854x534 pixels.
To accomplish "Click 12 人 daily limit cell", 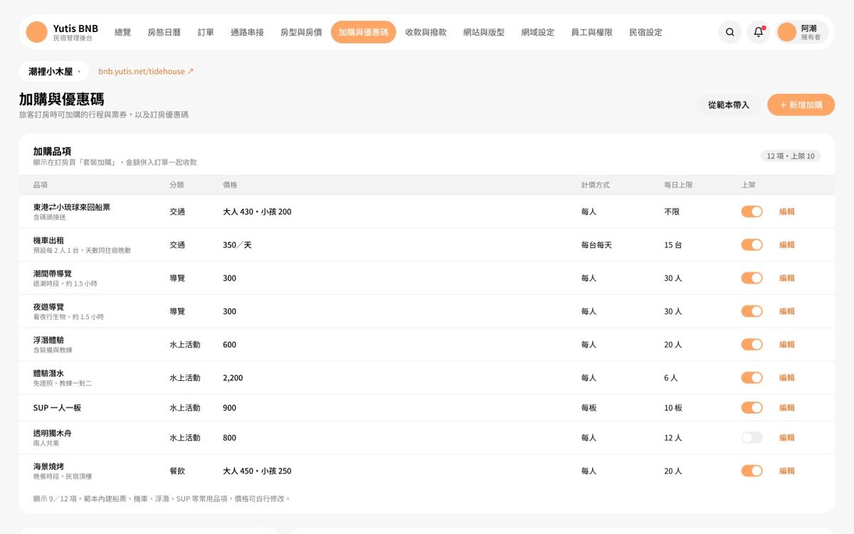I will coord(673,438).
